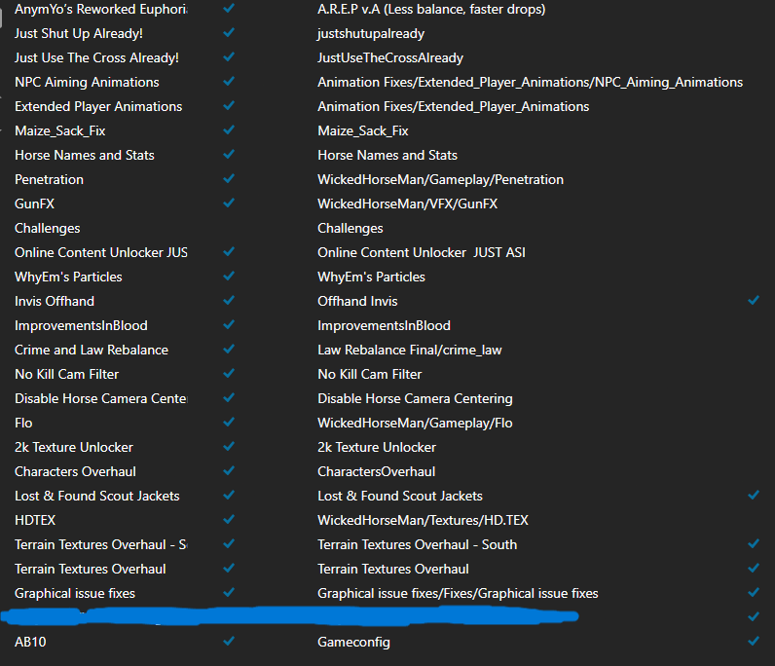775x666 pixels.
Task: Disable the GunFX mod checkmark
Action: click(229, 203)
